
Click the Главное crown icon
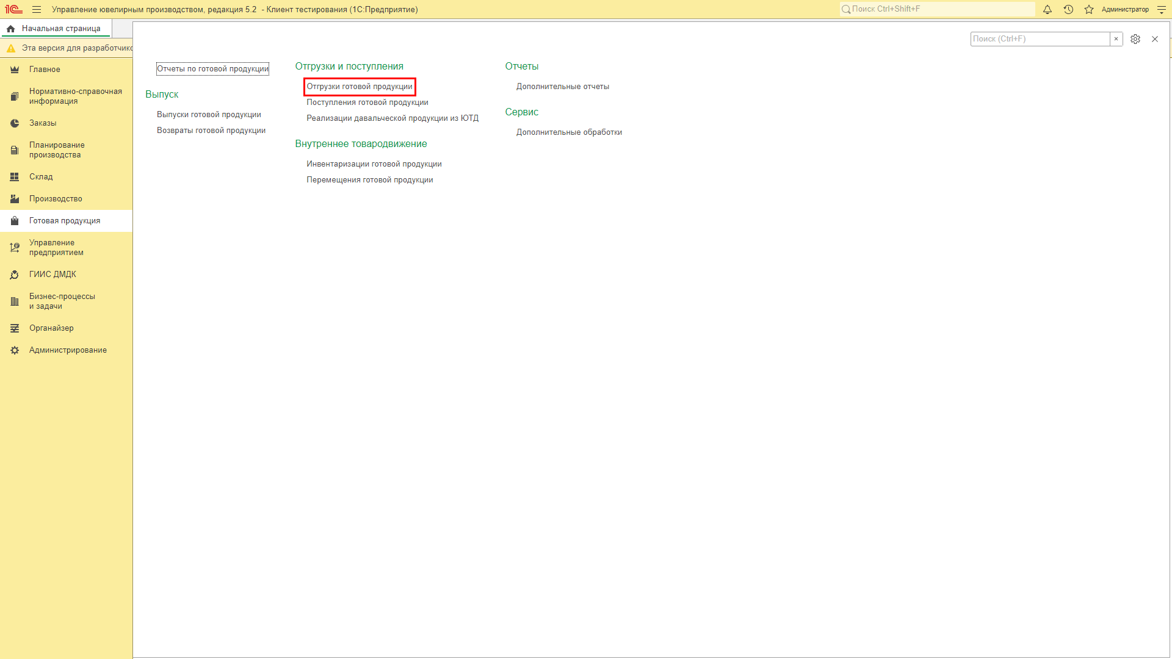tap(15, 70)
